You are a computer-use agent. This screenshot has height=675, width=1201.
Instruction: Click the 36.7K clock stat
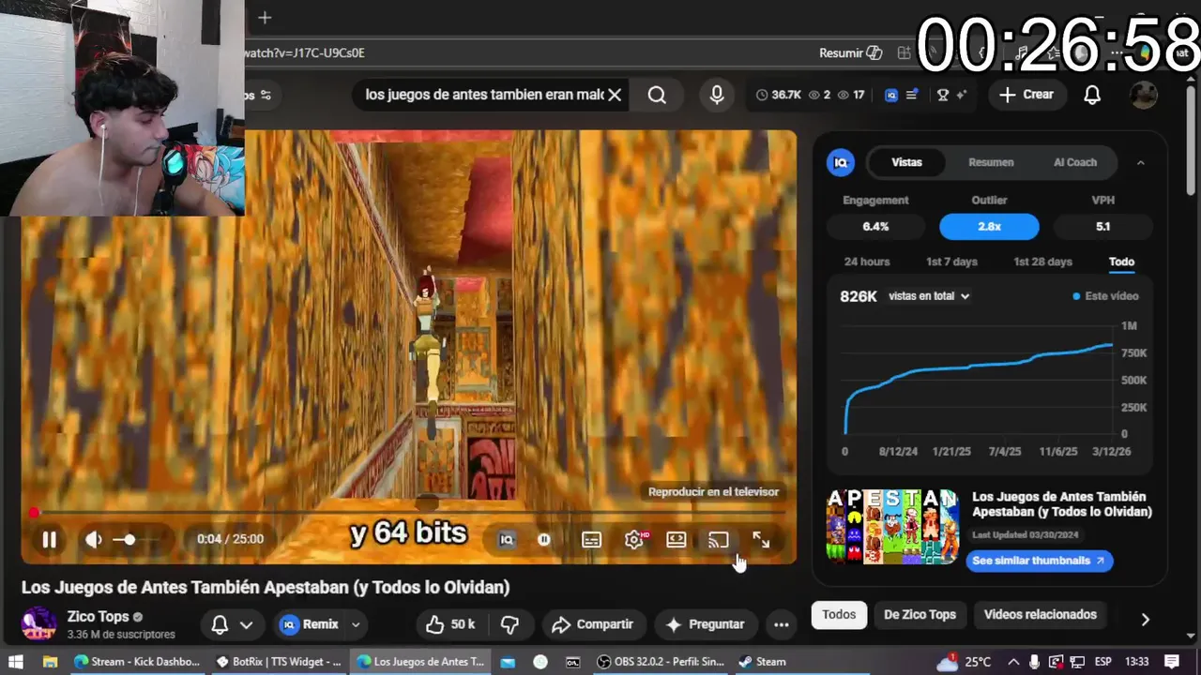(779, 95)
